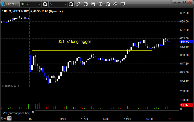Open the time template clock menu
This screenshot has height=122, width=194.
(x=71, y=4)
